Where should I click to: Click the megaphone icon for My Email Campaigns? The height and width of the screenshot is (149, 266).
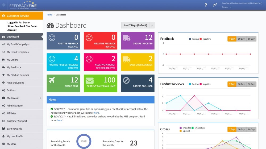coord(3,44)
